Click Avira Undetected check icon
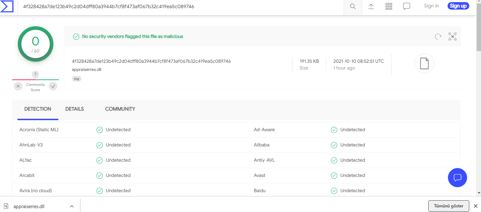 [100, 191]
